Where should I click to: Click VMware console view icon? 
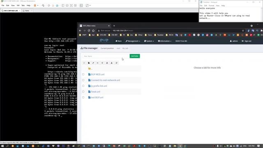pyautogui.click(x=81, y=5)
